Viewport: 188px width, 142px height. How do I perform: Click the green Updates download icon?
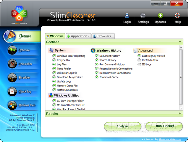coord(160,15)
